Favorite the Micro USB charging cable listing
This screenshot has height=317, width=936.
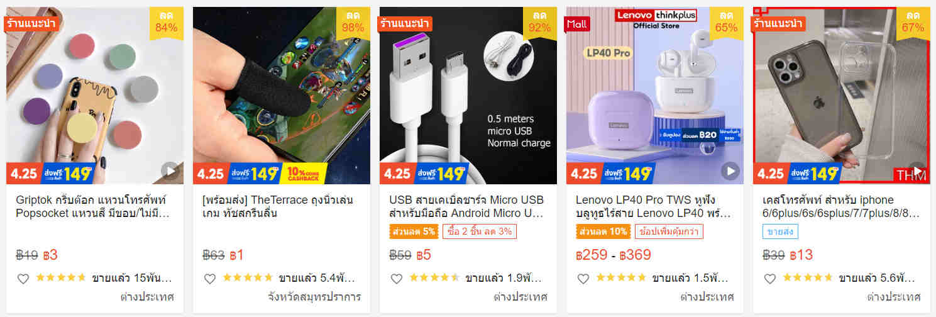(x=397, y=278)
